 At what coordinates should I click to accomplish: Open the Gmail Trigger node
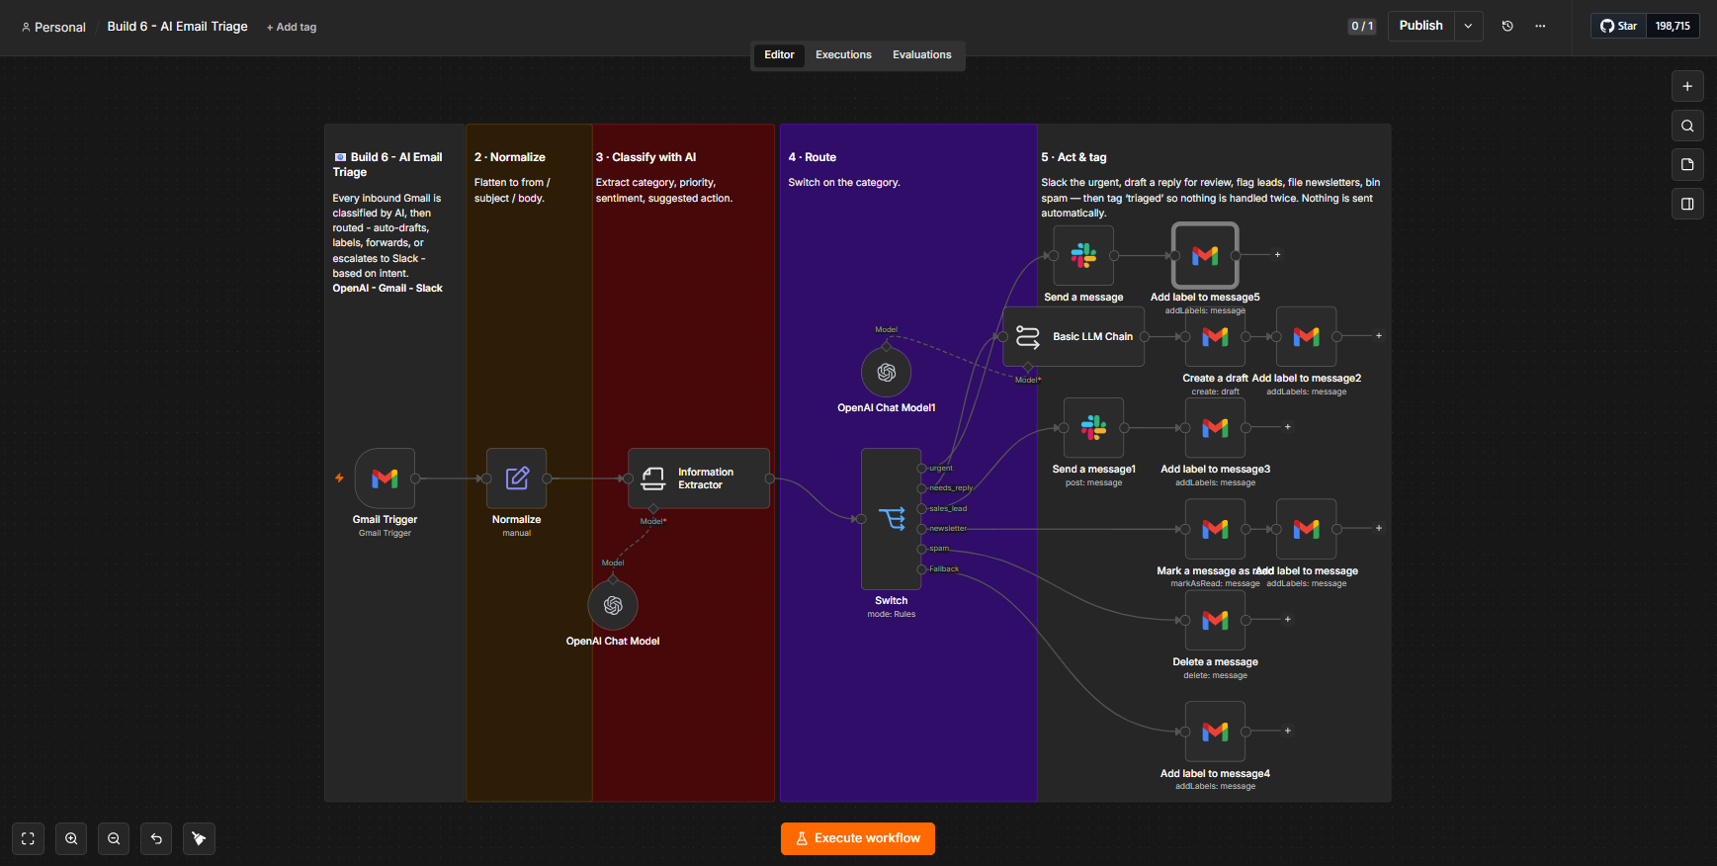point(385,478)
